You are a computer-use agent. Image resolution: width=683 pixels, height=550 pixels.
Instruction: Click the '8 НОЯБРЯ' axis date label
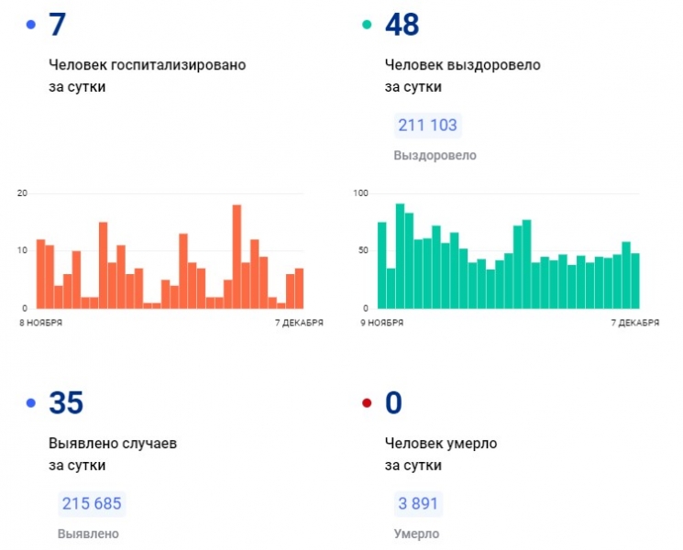coord(39,323)
